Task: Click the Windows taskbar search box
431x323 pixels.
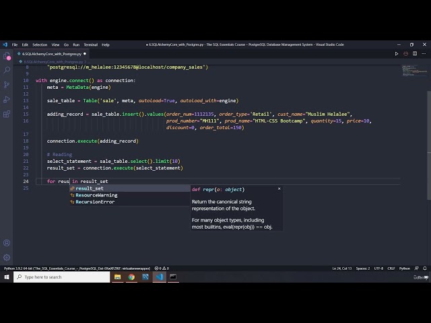Action: point(61,277)
